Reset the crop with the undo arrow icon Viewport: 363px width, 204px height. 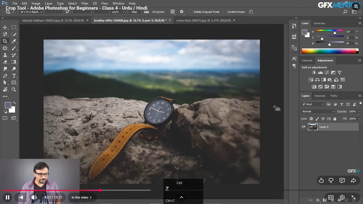pyautogui.click(x=251, y=12)
